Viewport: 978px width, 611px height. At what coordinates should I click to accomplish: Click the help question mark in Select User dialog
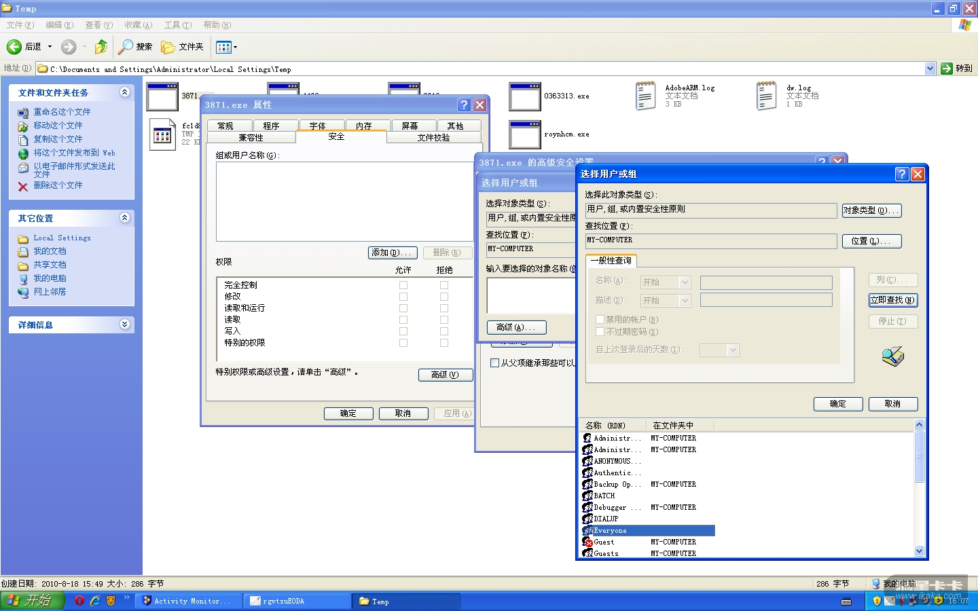tap(902, 174)
